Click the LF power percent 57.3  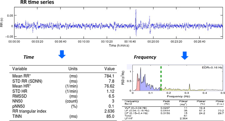(202, 111)
